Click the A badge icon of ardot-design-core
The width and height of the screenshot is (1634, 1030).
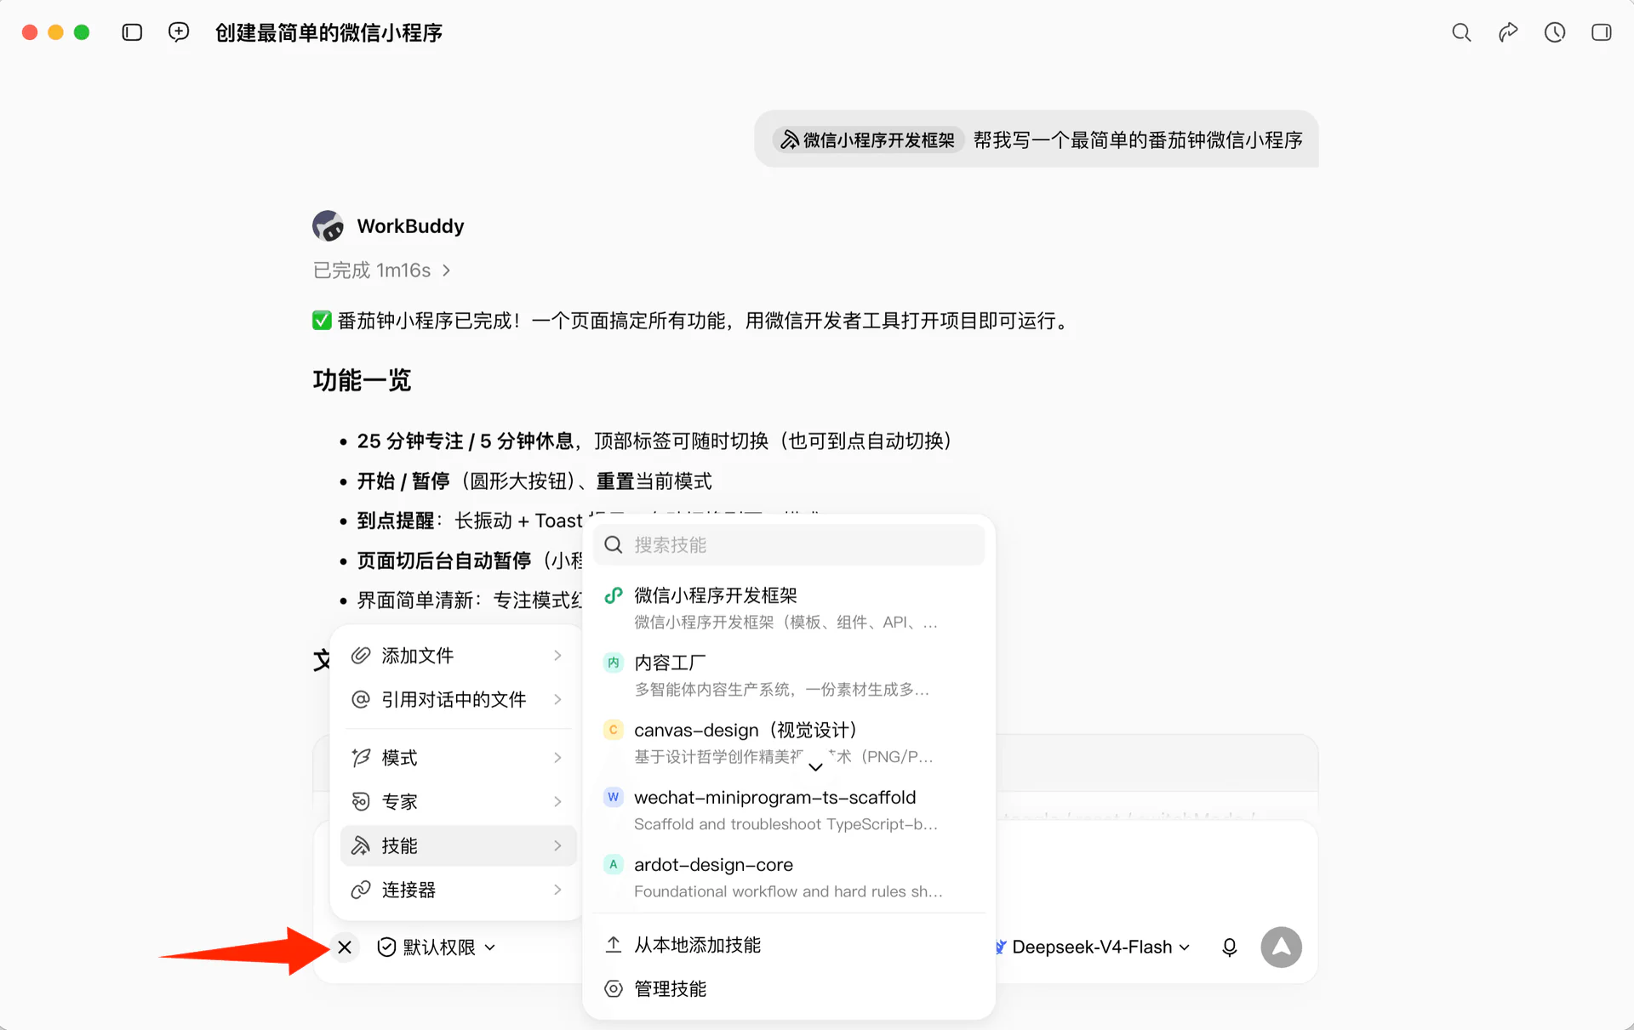[613, 864]
